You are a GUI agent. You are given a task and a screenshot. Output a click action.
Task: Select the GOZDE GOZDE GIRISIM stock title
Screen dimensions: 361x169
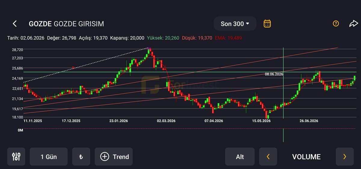coord(66,24)
